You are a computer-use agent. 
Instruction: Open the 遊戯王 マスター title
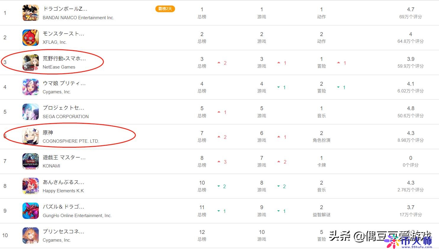(64, 157)
